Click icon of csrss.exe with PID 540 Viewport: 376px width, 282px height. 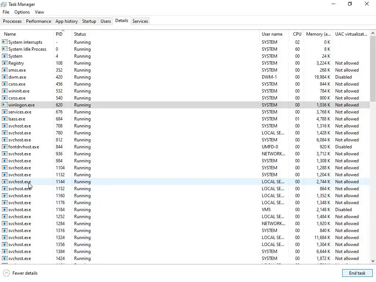4,98
